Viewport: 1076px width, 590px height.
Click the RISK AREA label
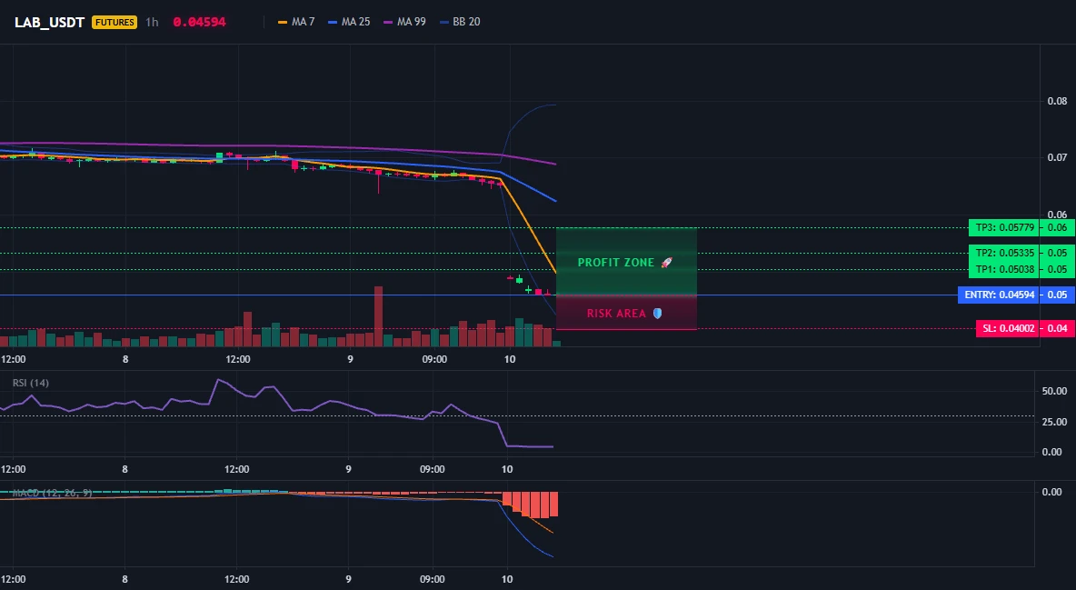(x=616, y=314)
